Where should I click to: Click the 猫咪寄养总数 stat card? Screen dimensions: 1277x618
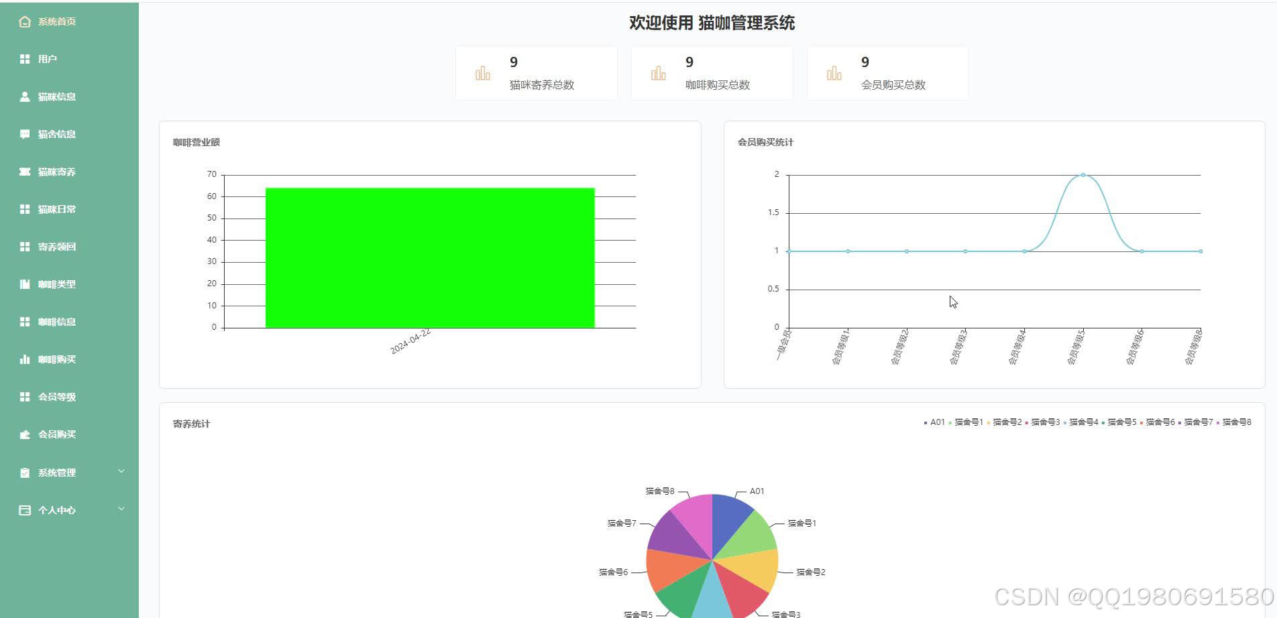(x=536, y=72)
